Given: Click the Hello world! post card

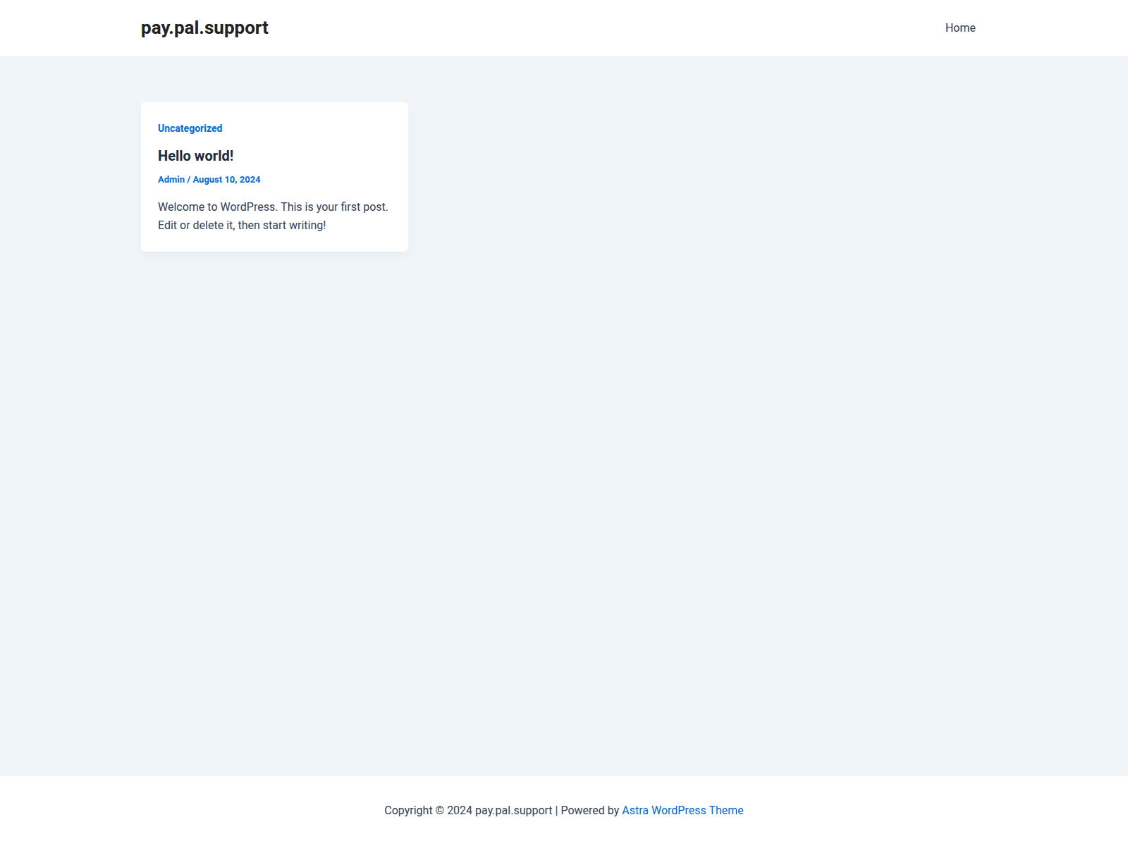Looking at the screenshot, I should pos(274,176).
